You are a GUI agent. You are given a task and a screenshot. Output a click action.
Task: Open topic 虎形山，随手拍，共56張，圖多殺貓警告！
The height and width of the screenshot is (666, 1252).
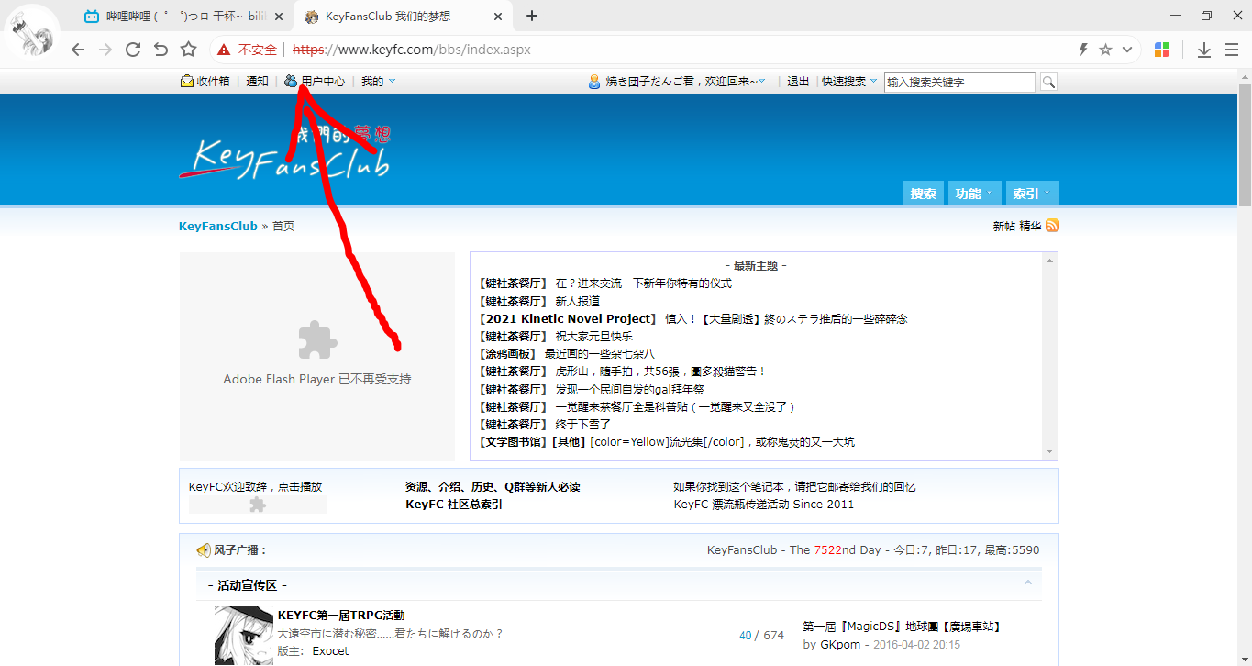pyautogui.click(x=660, y=372)
